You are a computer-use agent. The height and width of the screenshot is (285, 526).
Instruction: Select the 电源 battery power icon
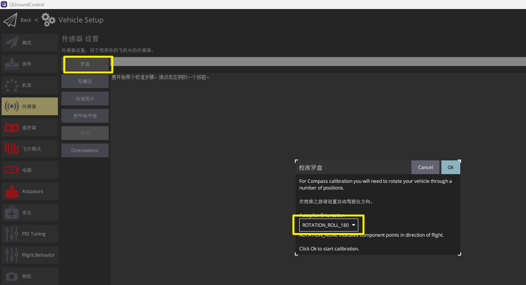coord(12,170)
